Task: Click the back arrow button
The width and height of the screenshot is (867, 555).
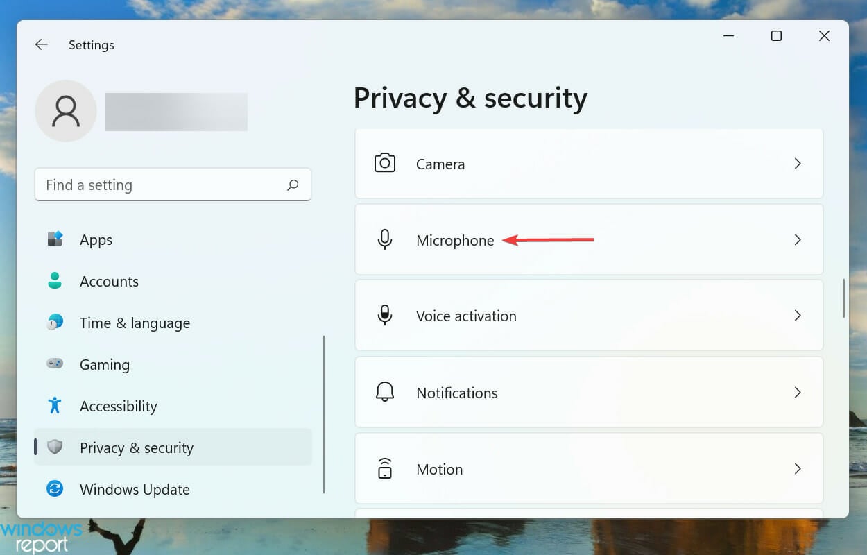Action: point(42,44)
